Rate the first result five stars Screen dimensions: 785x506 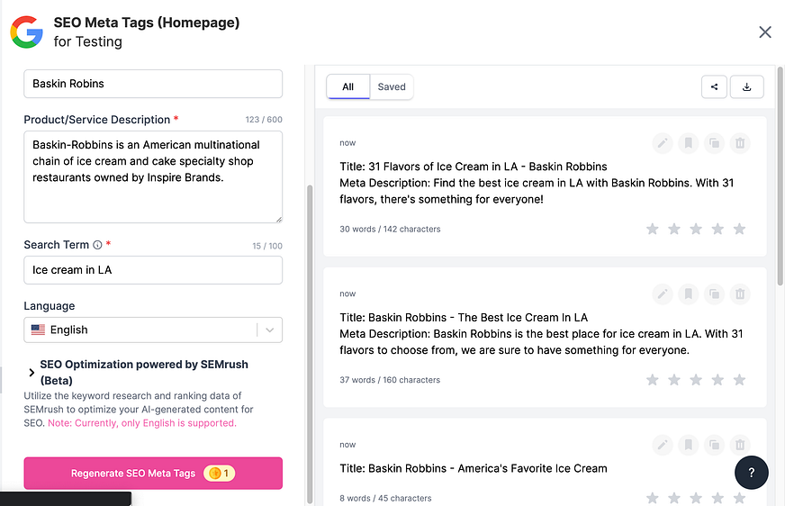tap(739, 229)
